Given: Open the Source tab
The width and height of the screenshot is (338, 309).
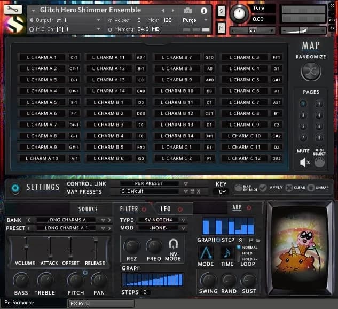Looking at the screenshot, I should point(88,209).
